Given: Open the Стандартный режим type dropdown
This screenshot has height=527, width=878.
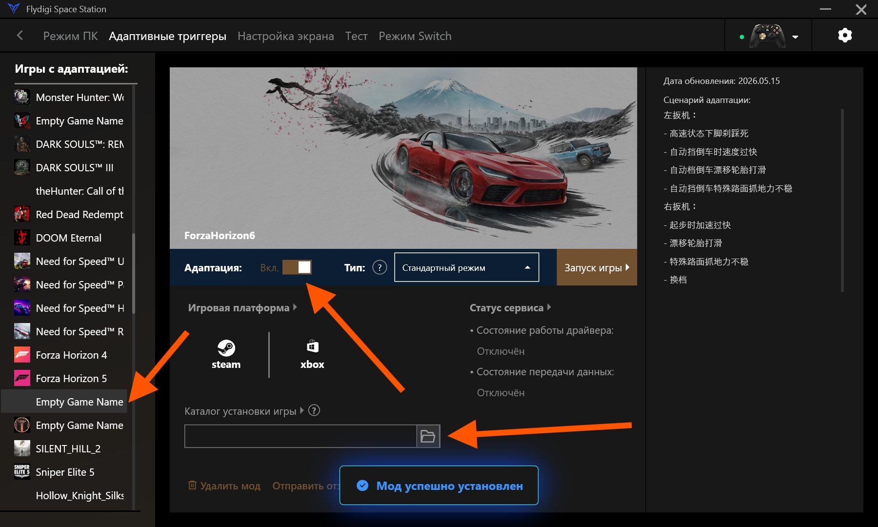Looking at the screenshot, I should (x=467, y=267).
